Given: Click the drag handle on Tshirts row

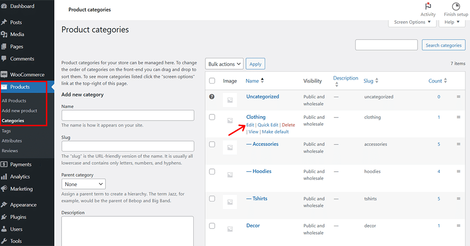Looking at the screenshot, I should pos(459,198).
